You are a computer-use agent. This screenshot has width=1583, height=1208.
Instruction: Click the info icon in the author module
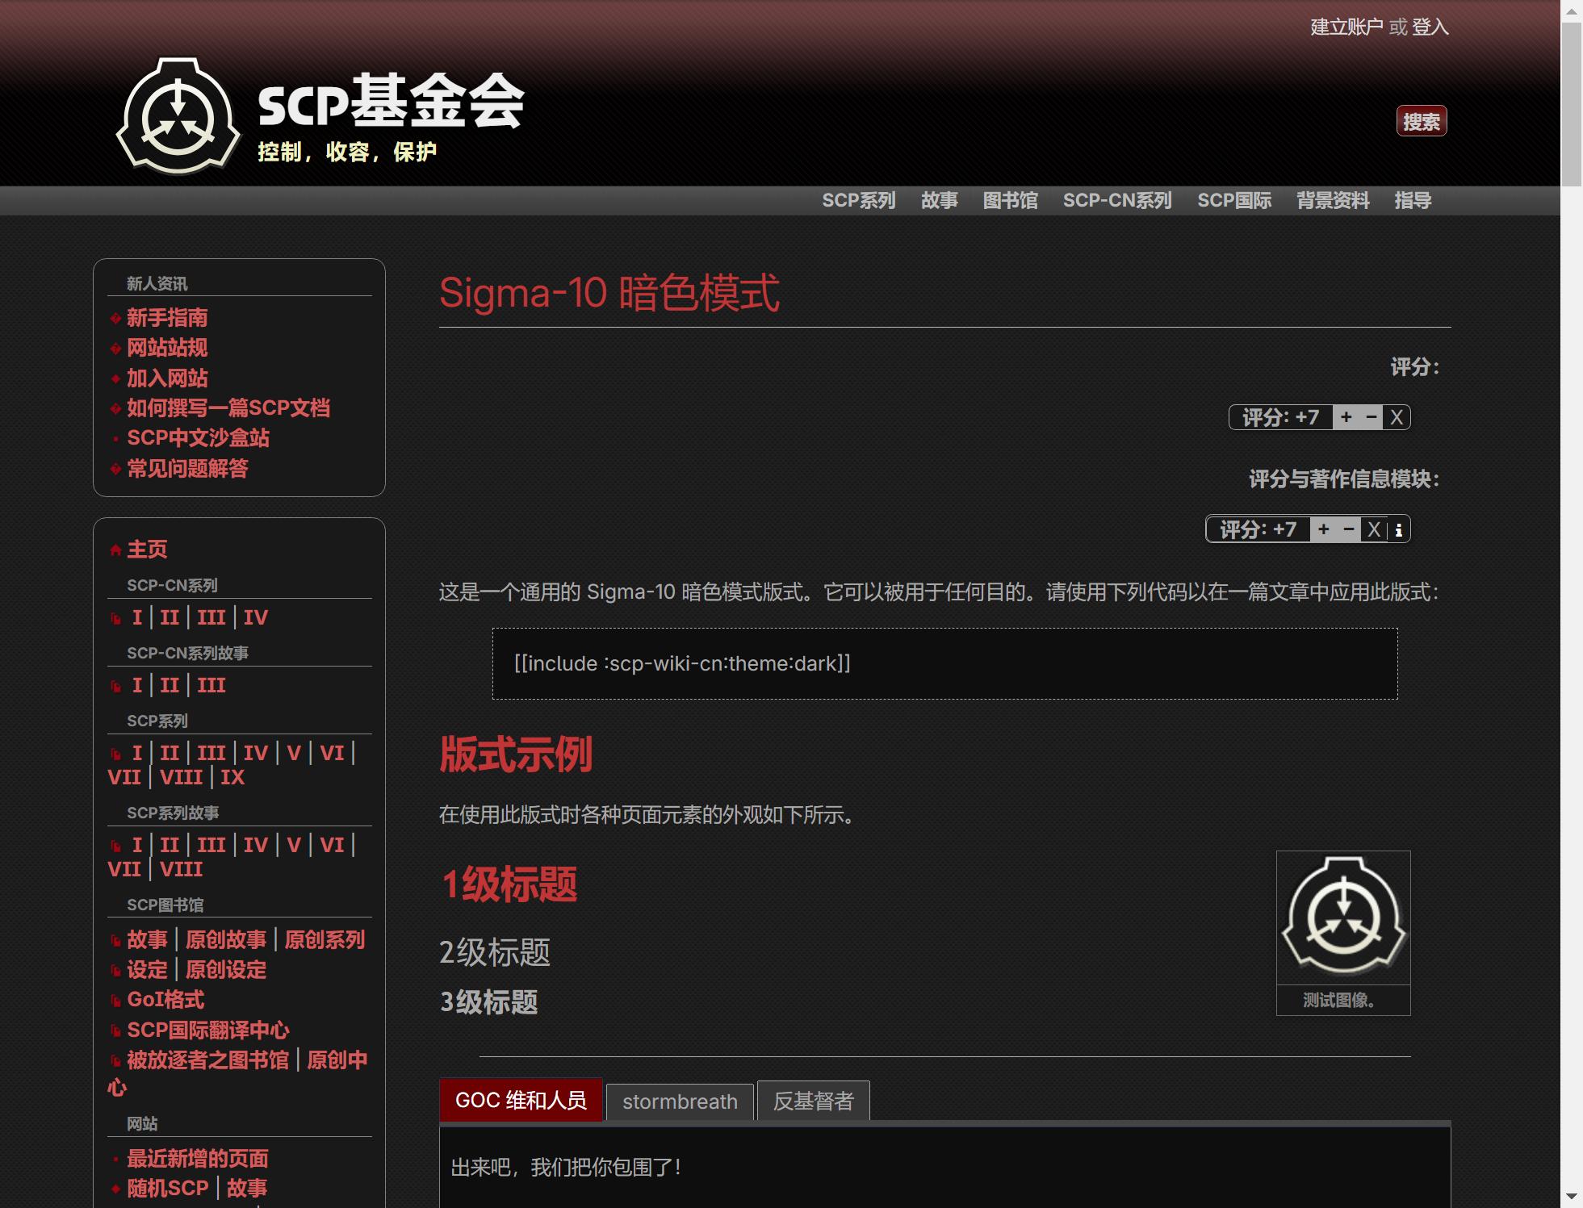click(x=1399, y=530)
